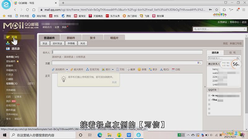Screen dimensions: 248x139
Task: Click the 新窗口写信 link
Action: [236, 43]
